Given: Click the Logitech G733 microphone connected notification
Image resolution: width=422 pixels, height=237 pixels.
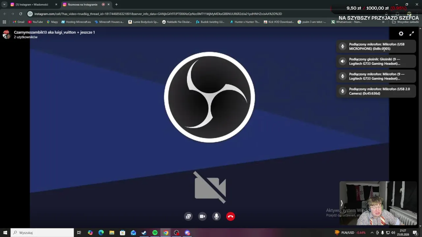Looking at the screenshot, I should pos(376,76).
